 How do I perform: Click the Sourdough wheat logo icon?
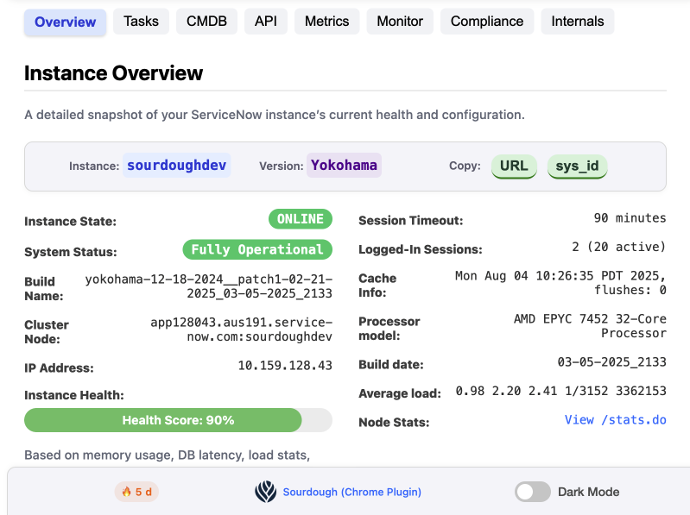(x=266, y=492)
